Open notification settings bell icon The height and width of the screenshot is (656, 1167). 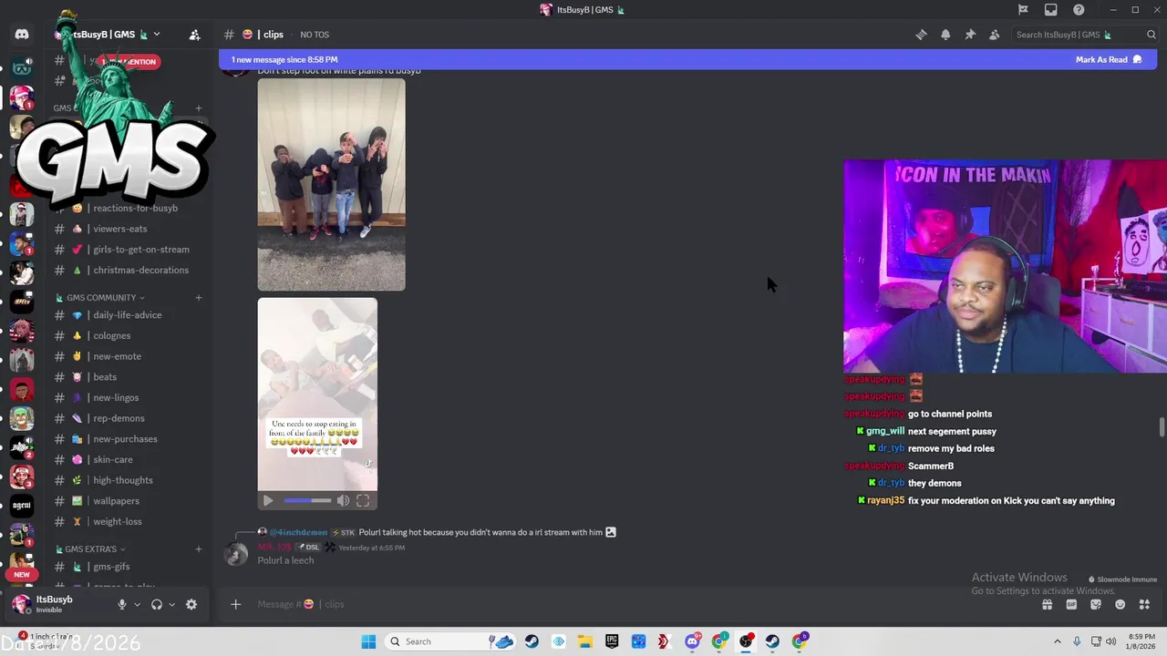point(945,35)
